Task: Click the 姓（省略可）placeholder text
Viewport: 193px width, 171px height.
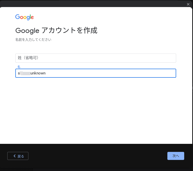Action: [x=28, y=58]
